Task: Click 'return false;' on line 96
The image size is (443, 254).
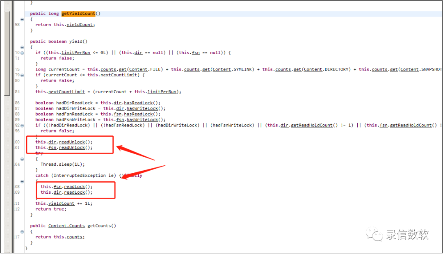Action: point(57,131)
